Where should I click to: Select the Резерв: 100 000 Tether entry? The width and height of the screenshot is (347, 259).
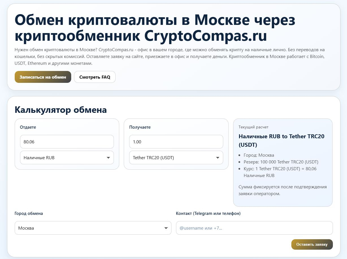pyautogui.click(x=281, y=162)
